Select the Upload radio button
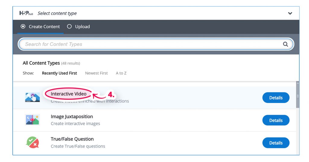Screen dimensions: 309x162 coord(69,26)
